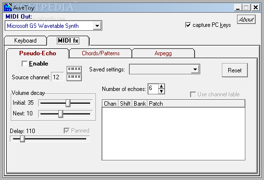Decrease the Number of echoes with down arrow
Screen dimensions: 264x180
pyautogui.click(x=161, y=91)
